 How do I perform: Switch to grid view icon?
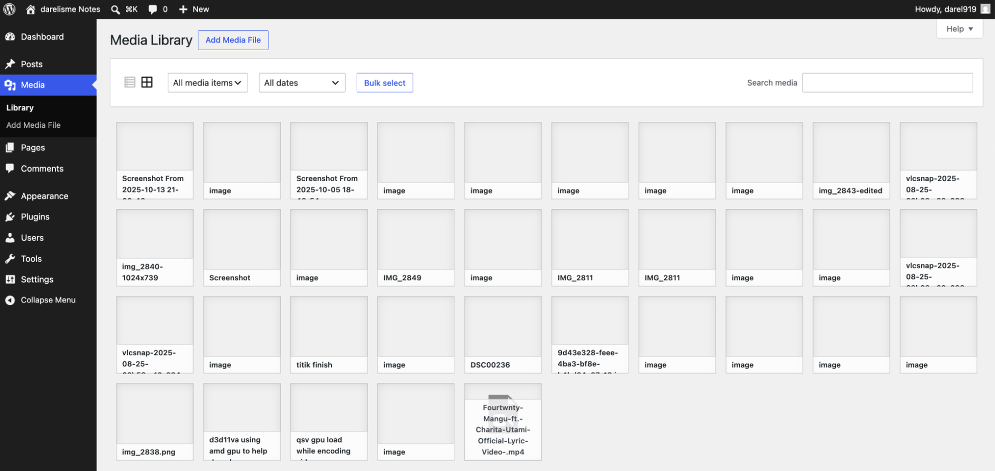147,82
